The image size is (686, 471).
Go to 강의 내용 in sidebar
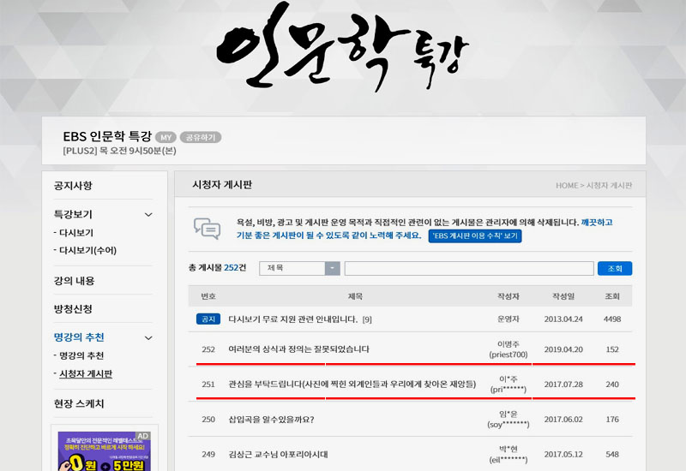coord(75,281)
